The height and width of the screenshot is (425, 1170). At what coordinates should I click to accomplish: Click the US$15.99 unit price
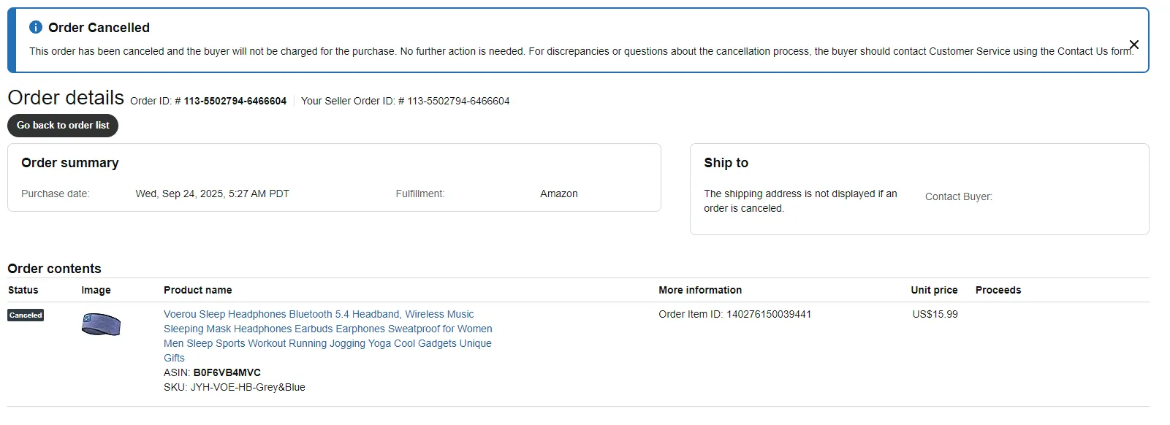[935, 315]
